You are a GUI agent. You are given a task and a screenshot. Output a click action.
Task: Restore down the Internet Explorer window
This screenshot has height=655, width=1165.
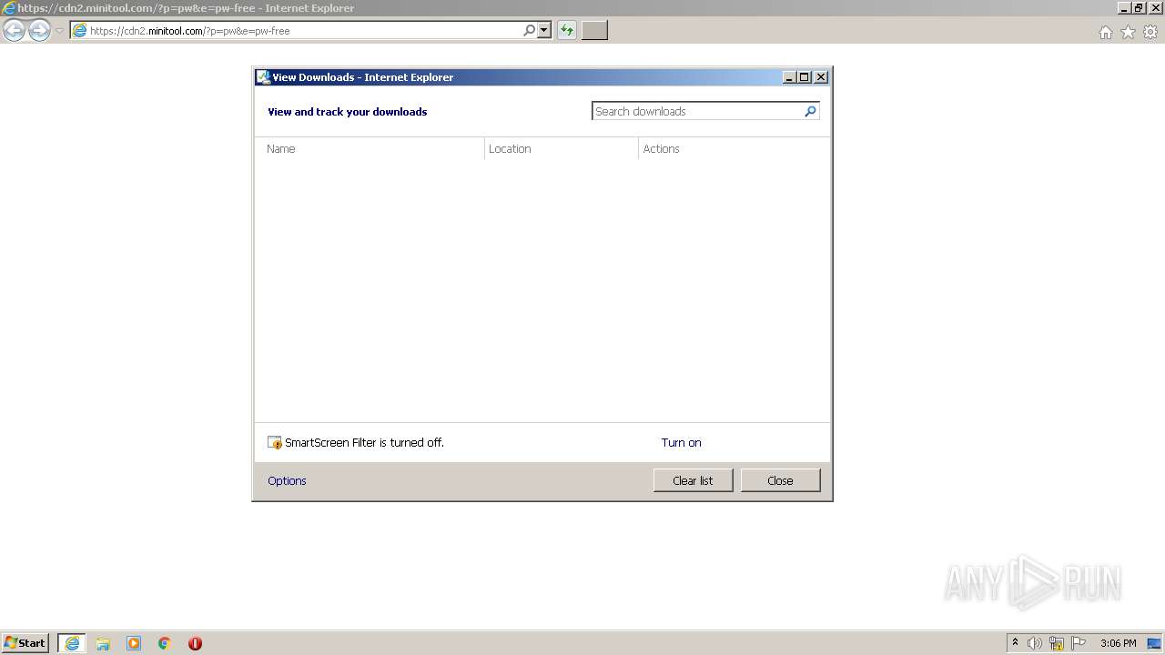(1139, 8)
